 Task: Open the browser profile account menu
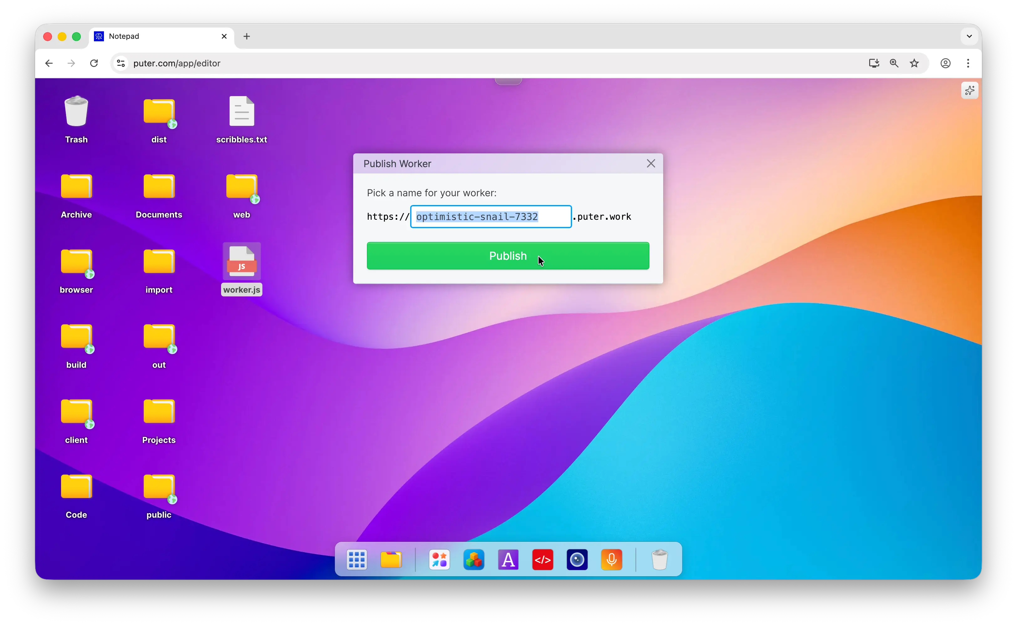pyautogui.click(x=945, y=63)
